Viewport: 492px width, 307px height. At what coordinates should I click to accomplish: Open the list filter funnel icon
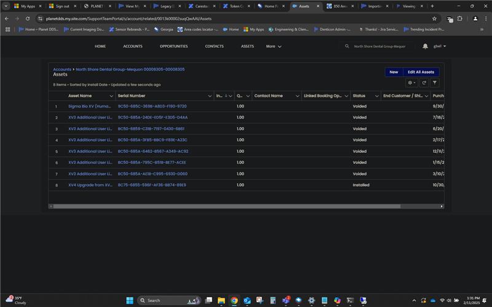[435, 83]
